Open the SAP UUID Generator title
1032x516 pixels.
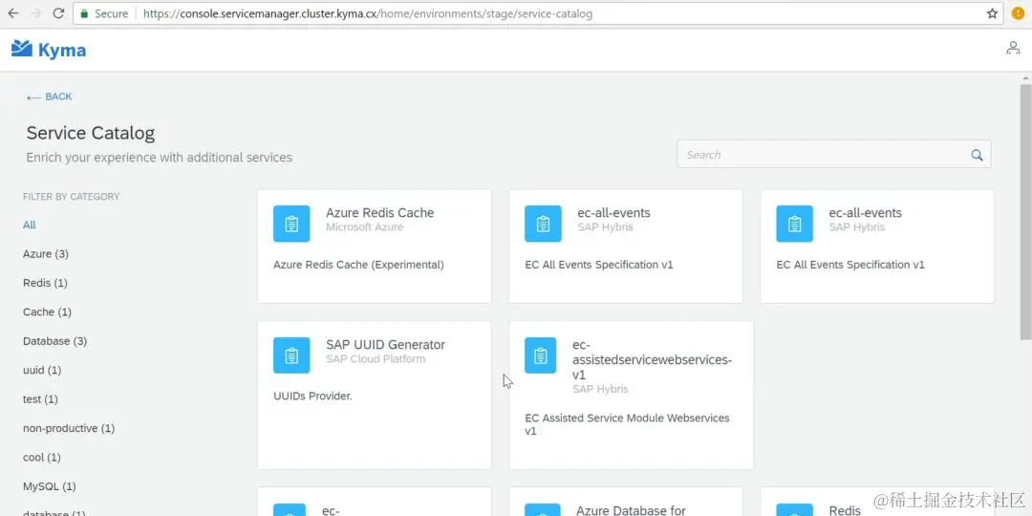pyautogui.click(x=386, y=344)
